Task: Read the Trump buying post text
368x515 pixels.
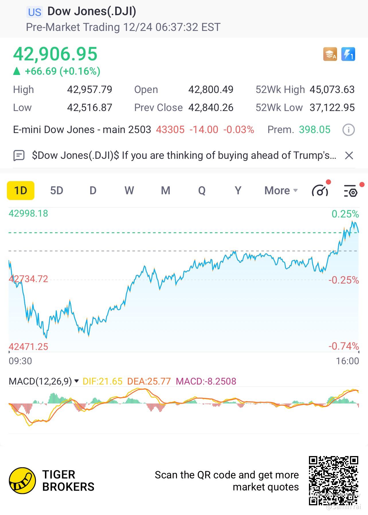Action: 184,156
